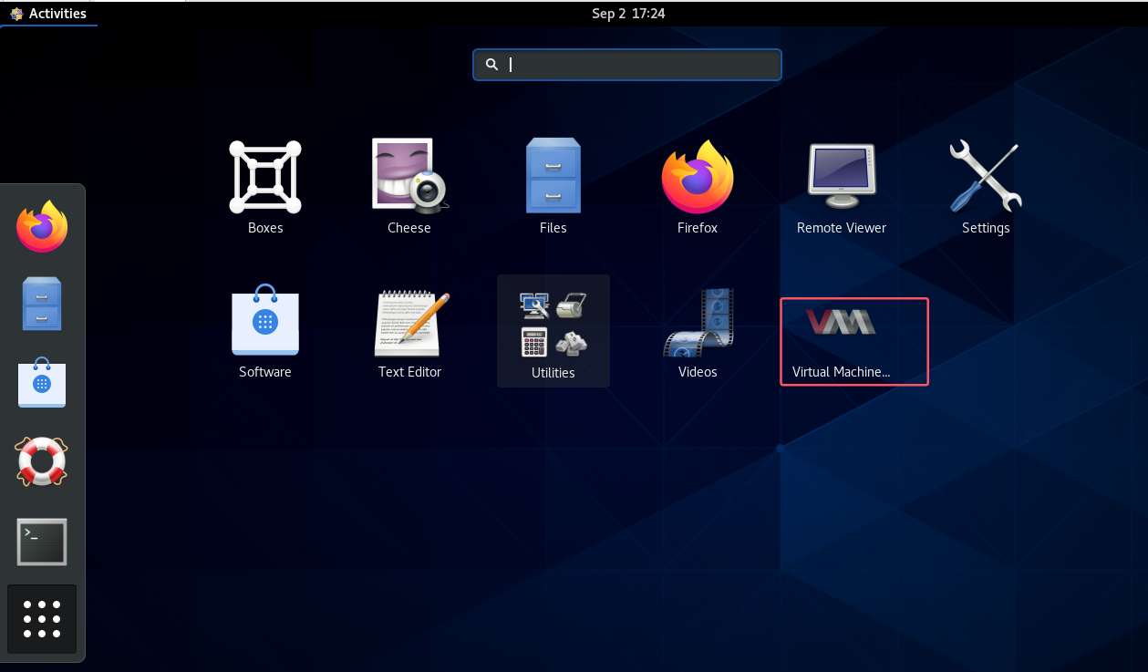Click the Remote Viewer label text
The width and height of the screenshot is (1148, 672).
tap(842, 228)
